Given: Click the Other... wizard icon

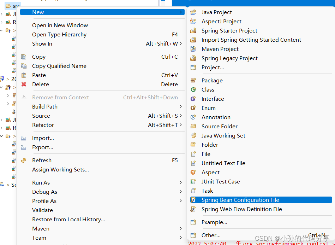Looking at the screenshot, I should tap(193, 235).
